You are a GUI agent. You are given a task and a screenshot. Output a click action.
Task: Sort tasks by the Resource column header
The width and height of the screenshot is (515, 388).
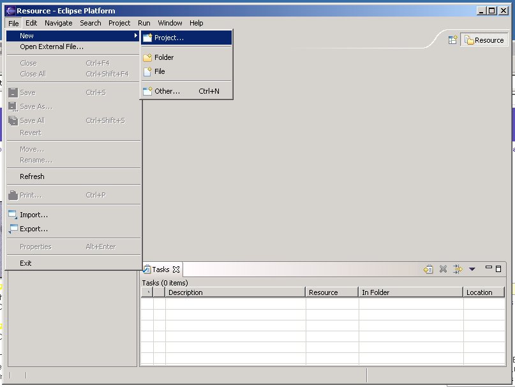332,292
